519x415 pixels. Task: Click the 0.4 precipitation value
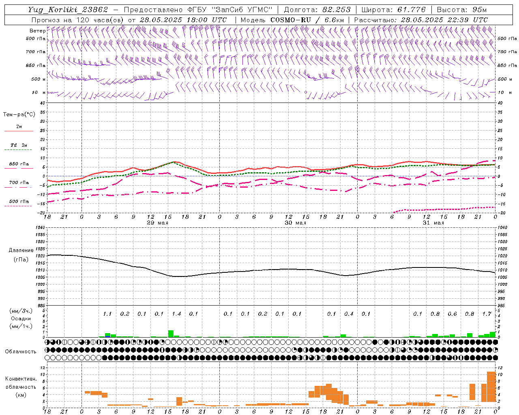click(x=349, y=314)
